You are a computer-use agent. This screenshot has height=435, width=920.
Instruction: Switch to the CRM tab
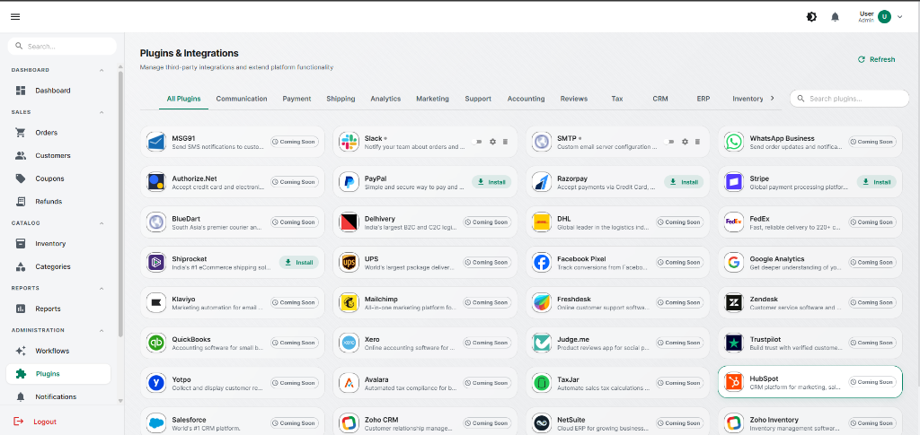[660, 99]
